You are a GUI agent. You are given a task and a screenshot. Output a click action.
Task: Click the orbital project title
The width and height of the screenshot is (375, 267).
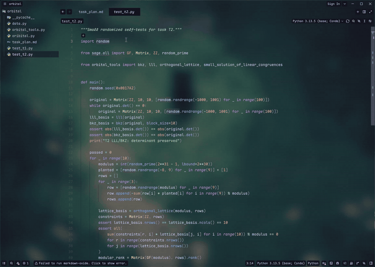tap(15, 4)
